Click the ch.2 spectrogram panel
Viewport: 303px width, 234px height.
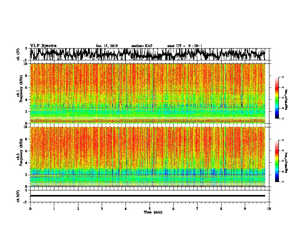(x=147, y=157)
